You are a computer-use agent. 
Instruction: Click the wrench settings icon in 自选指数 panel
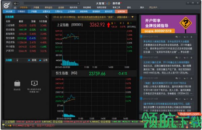[46, 17]
